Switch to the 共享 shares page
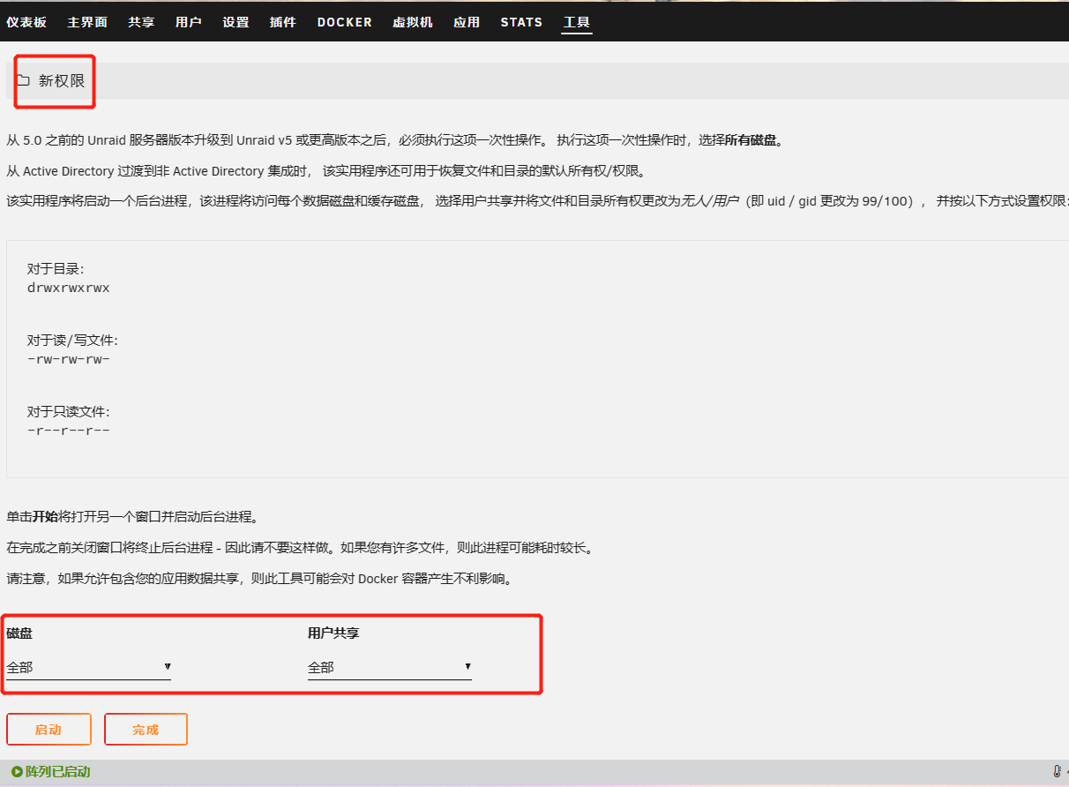The image size is (1069, 787). pyautogui.click(x=141, y=22)
